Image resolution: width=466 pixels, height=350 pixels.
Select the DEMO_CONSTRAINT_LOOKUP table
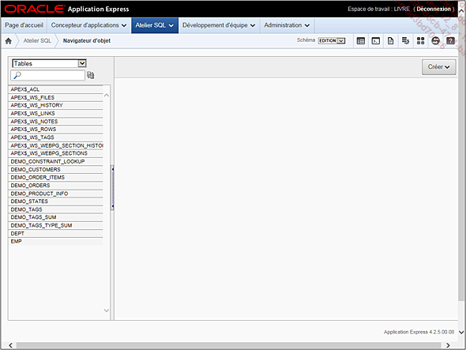(x=55, y=161)
